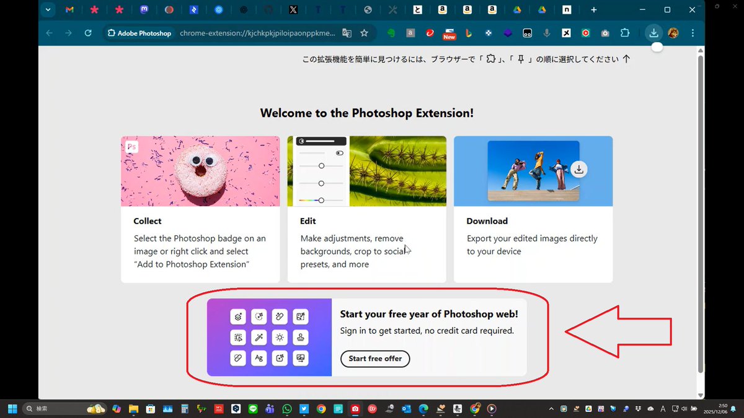Click the "Collect" card title

point(148,221)
